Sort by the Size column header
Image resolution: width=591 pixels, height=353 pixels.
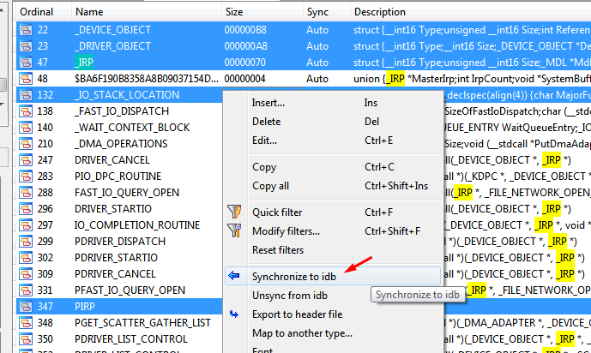pos(233,12)
